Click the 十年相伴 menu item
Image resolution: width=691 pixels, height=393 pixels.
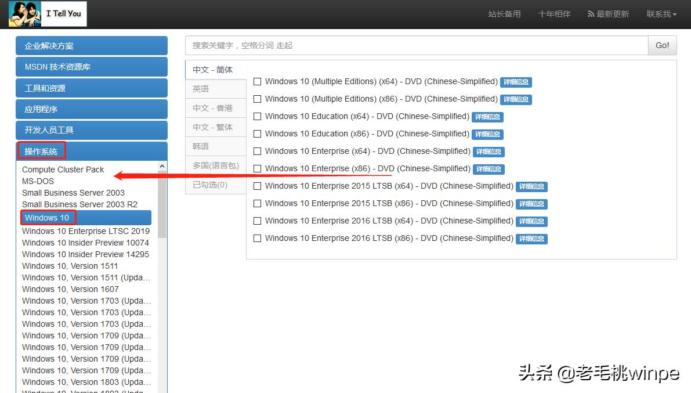(x=553, y=13)
